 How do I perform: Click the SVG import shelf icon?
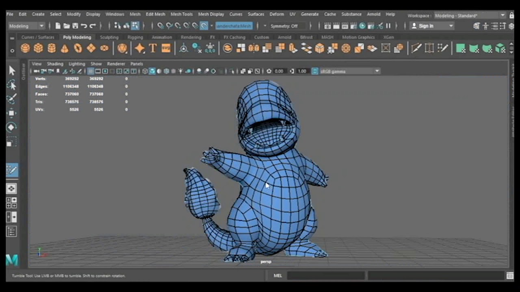tap(166, 48)
